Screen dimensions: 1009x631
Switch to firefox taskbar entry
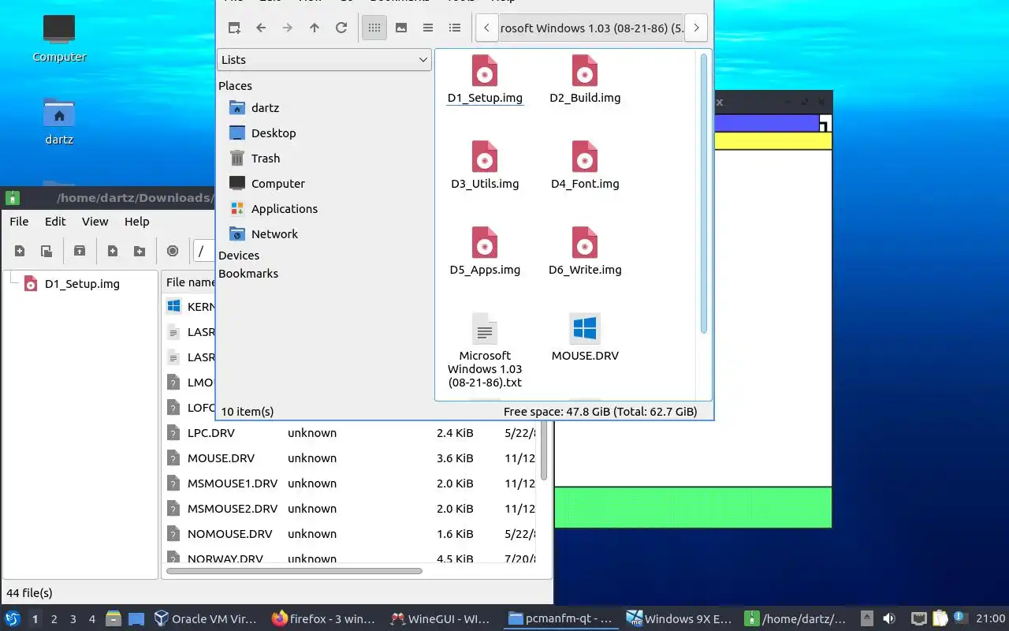click(x=323, y=619)
